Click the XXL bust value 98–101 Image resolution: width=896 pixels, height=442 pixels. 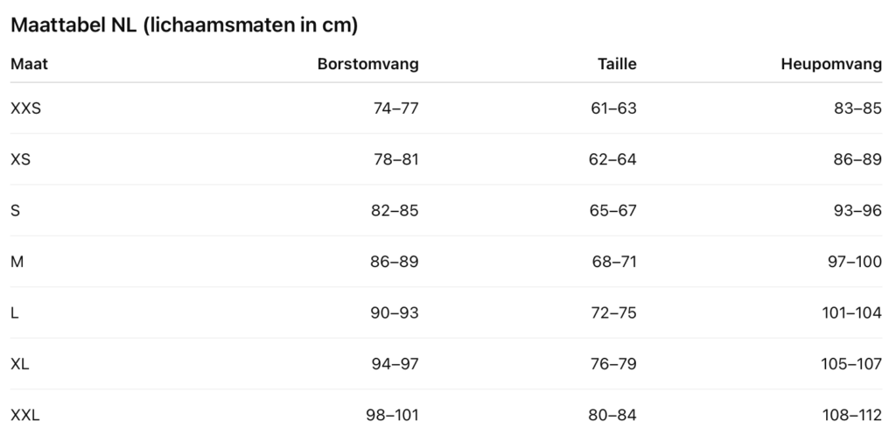392,416
